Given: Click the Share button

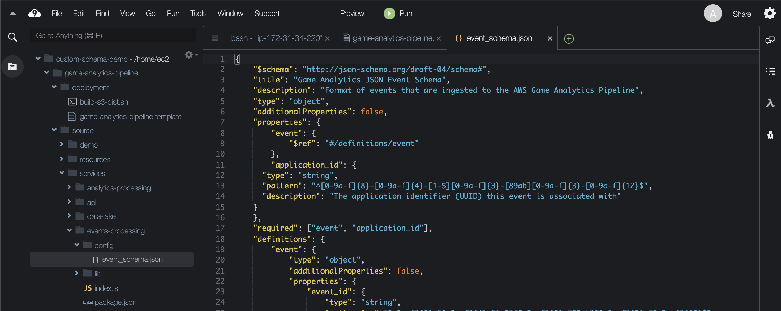Looking at the screenshot, I should pos(741,14).
